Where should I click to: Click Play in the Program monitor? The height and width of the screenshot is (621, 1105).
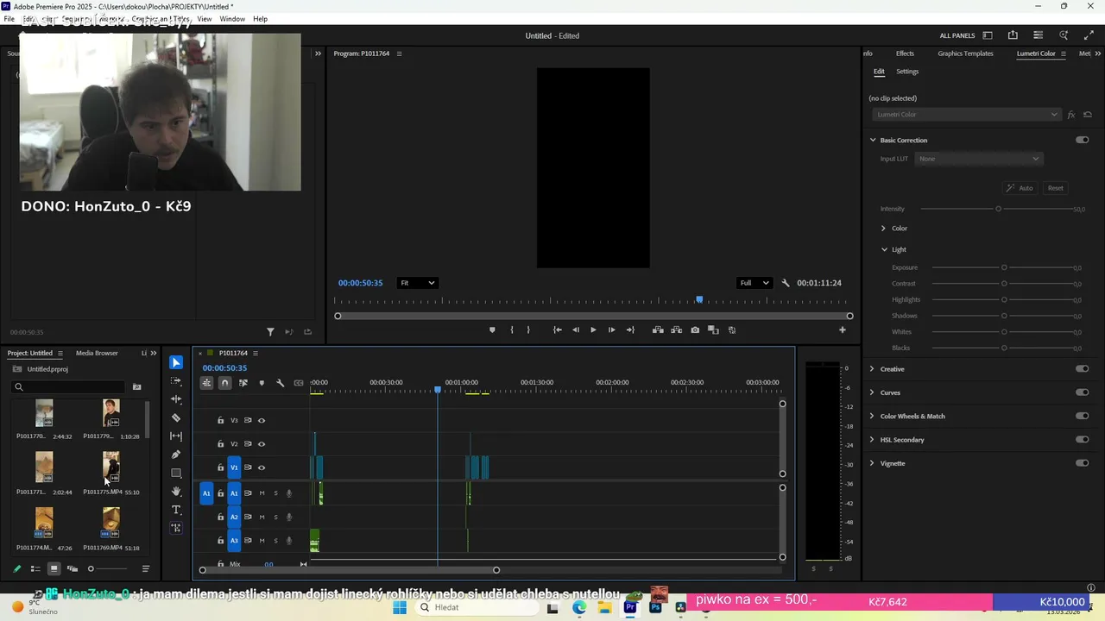[593, 330]
